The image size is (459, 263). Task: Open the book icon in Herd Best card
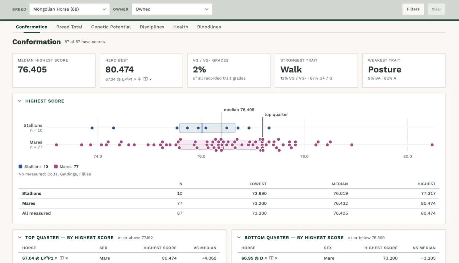(145, 79)
